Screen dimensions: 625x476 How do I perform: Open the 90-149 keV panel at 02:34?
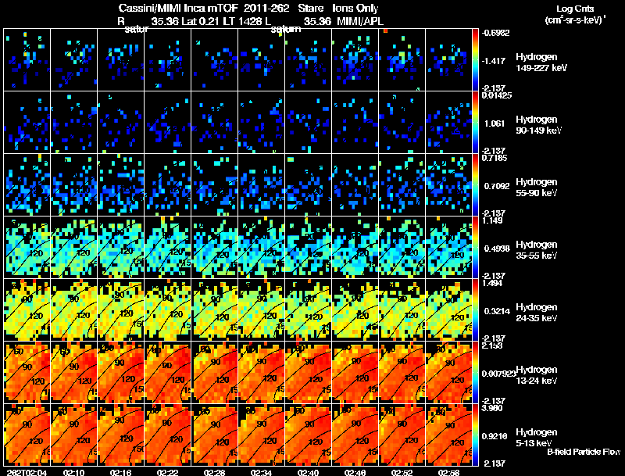tap(261, 123)
